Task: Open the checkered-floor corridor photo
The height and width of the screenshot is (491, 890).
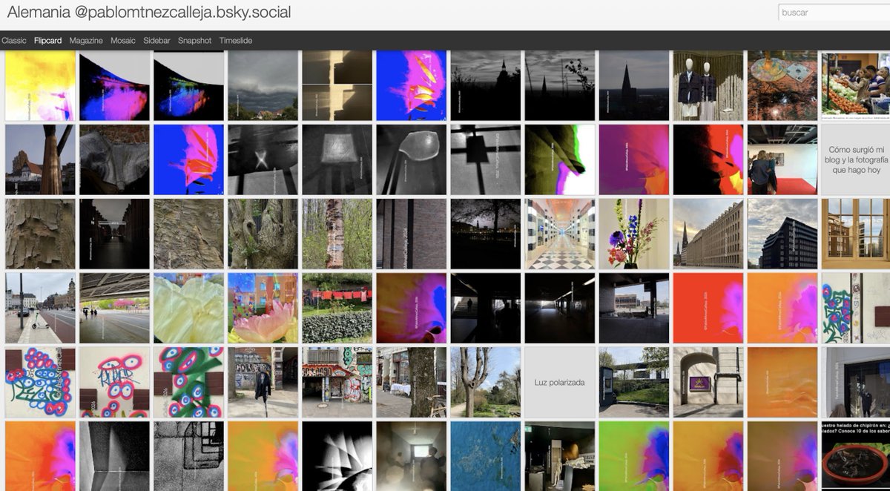Action: click(x=560, y=234)
